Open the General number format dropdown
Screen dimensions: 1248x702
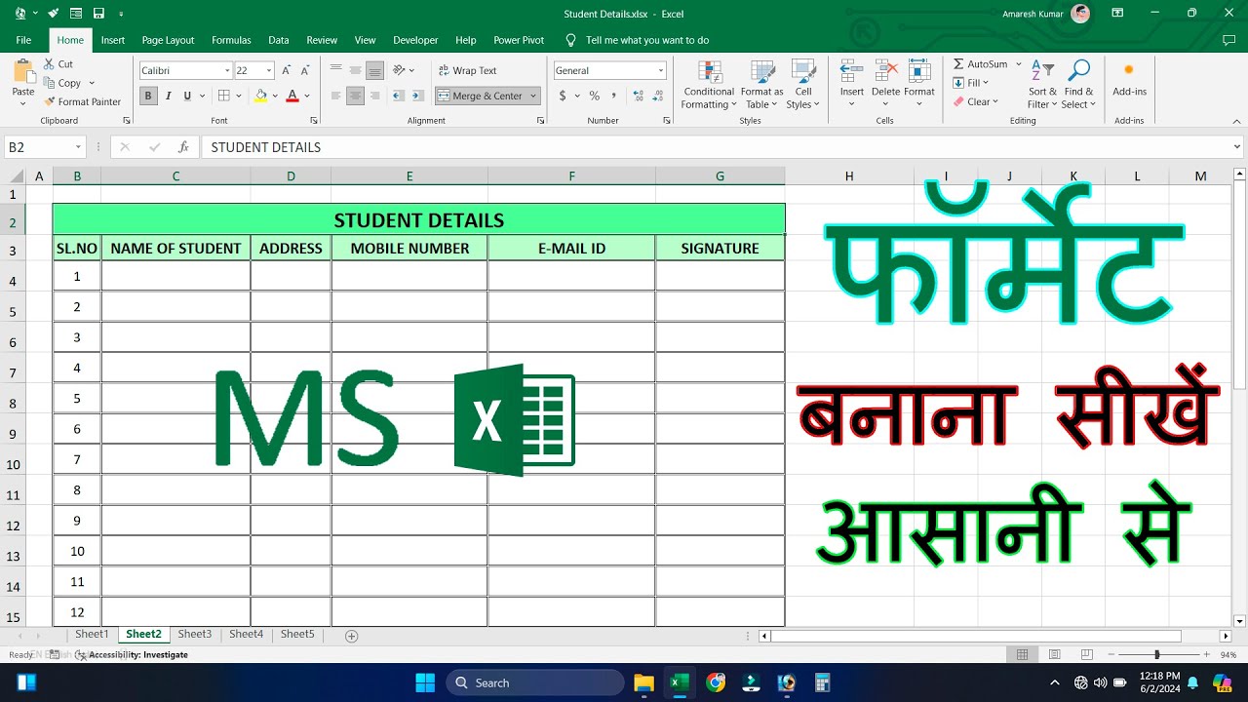pos(660,70)
